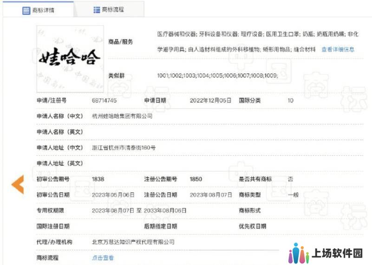
Task: Click the 商标类型 label
Action: pyautogui.click(x=249, y=195)
